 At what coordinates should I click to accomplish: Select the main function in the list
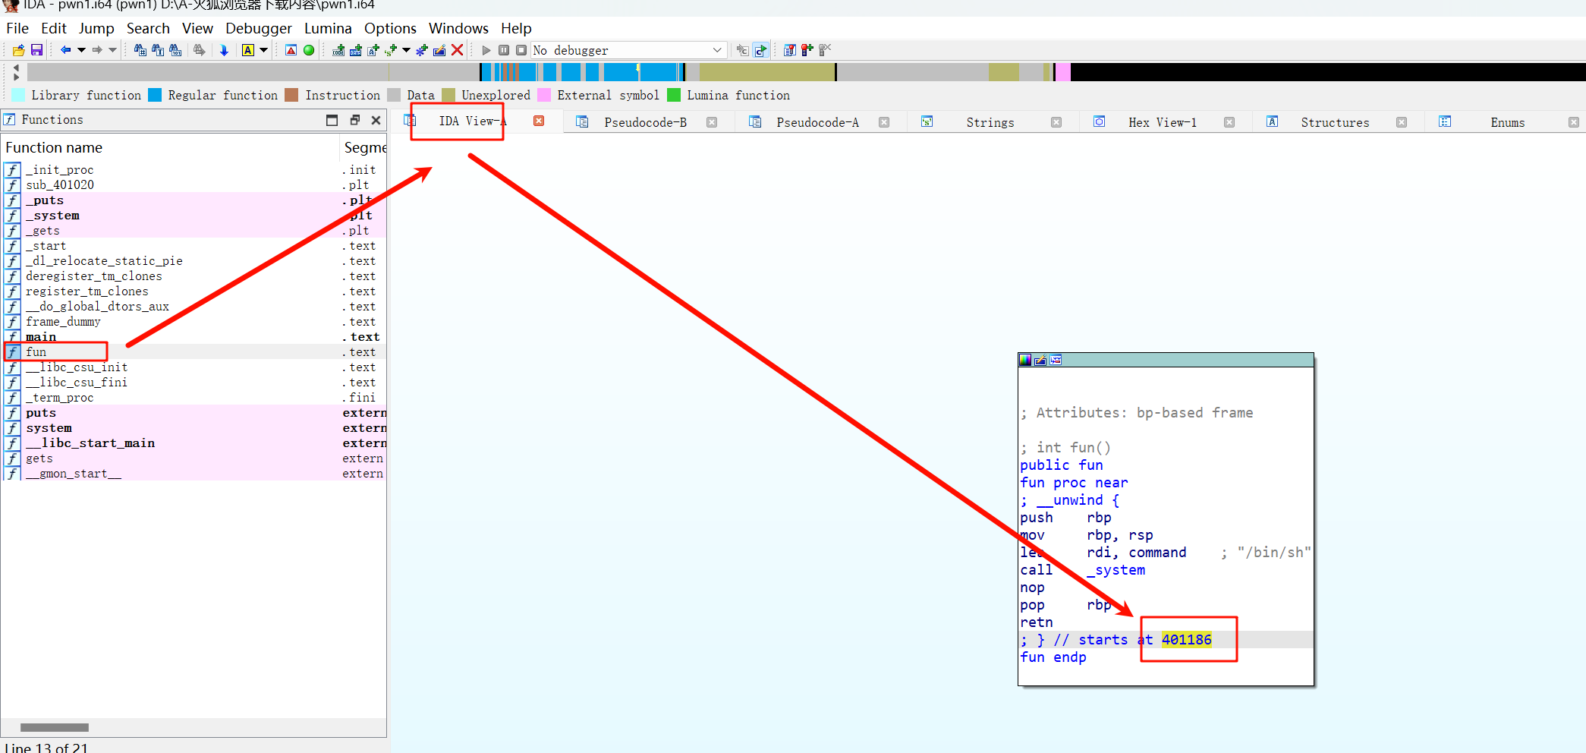pos(194,337)
